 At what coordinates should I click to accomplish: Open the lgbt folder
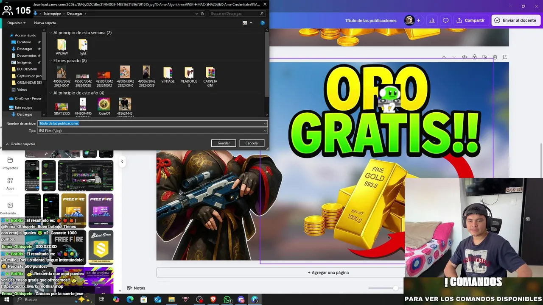[x=83, y=47]
